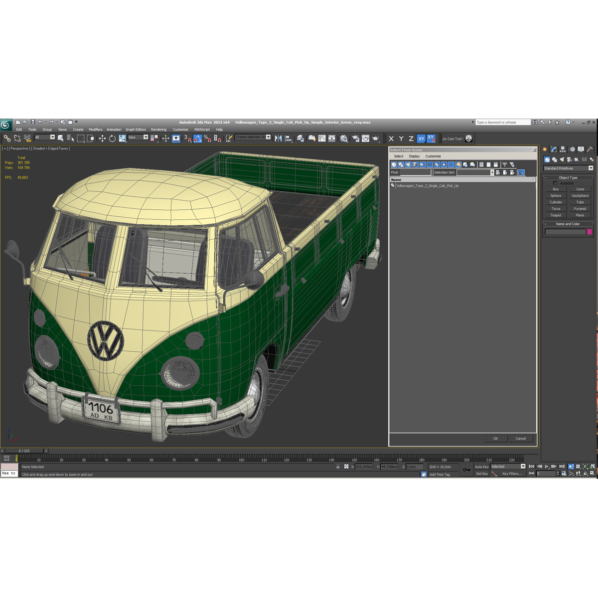Screen dimensions: 598x598
Task: Activate the Select and Rotate tool
Action: click(112, 138)
